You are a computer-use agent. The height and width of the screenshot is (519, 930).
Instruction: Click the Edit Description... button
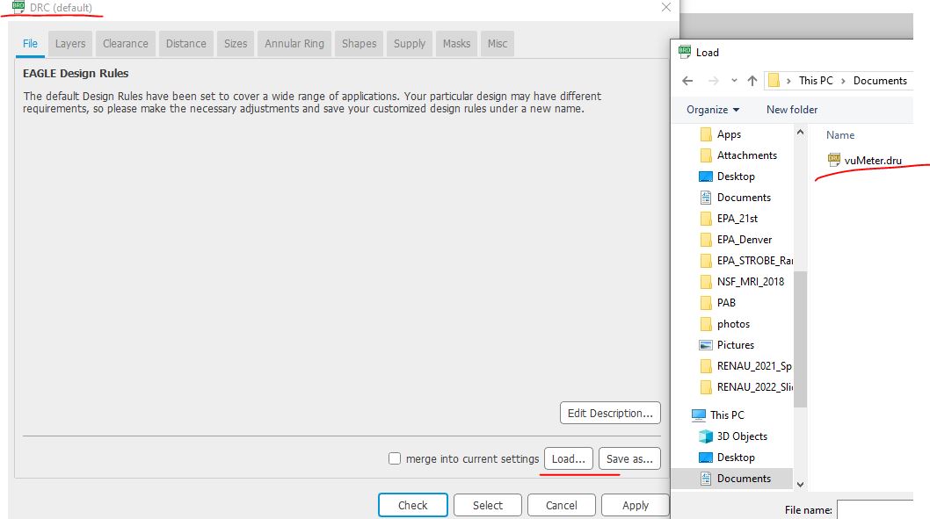610,413
